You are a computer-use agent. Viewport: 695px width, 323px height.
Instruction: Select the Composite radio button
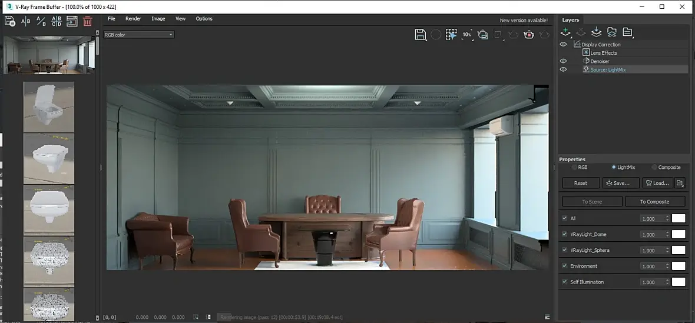[x=654, y=167]
